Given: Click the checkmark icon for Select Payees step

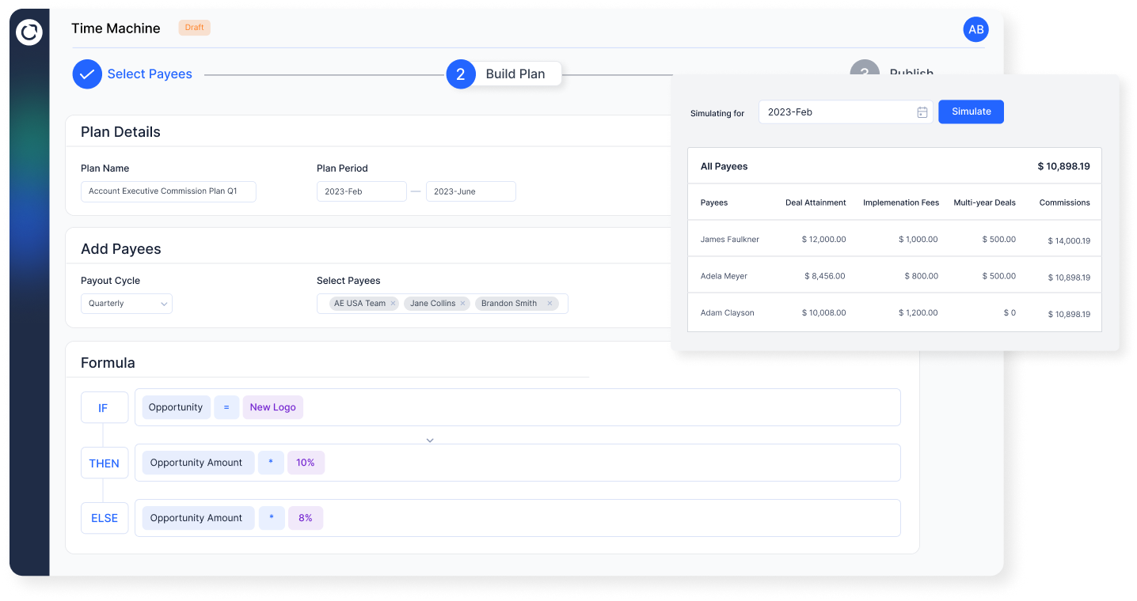Looking at the screenshot, I should [x=87, y=74].
